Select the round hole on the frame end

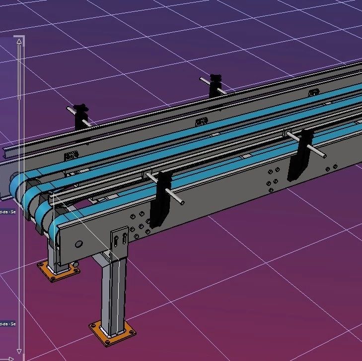click(x=79, y=244)
